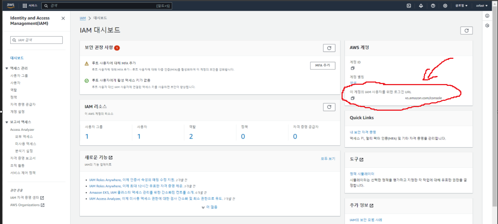Refresh the IAM 리소스 panel
This screenshot has height=224, width=498.
[x=329, y=107]
